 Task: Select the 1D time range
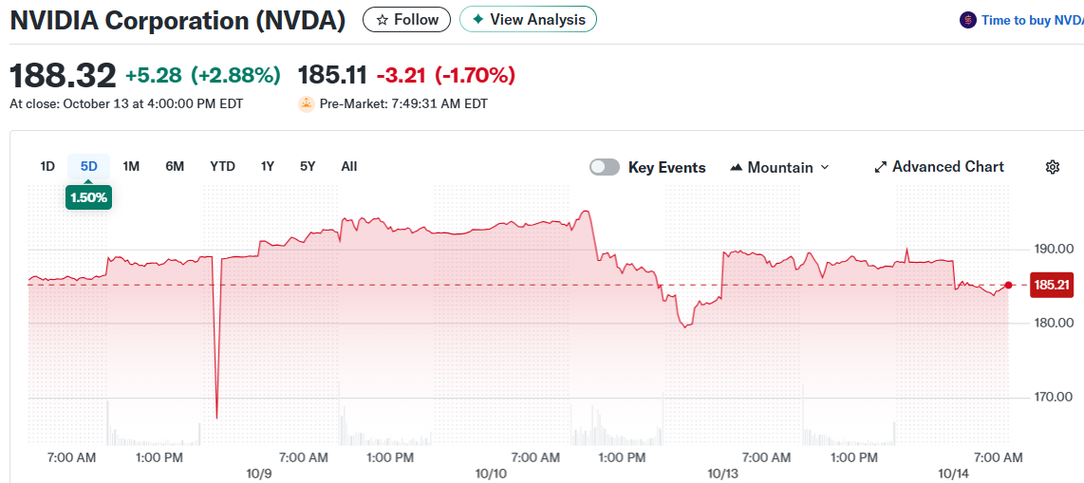pos(47,166)
